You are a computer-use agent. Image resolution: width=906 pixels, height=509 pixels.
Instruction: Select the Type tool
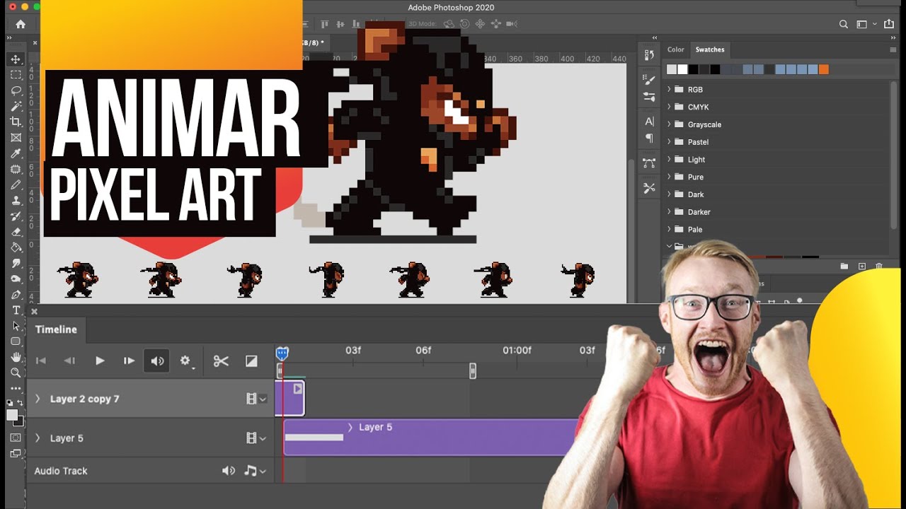[16, 310]
